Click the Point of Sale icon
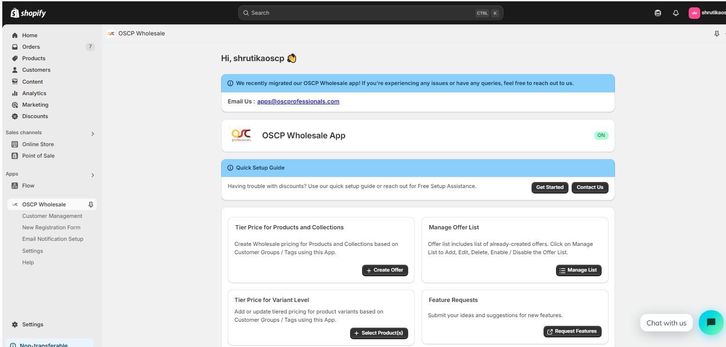 15,156
